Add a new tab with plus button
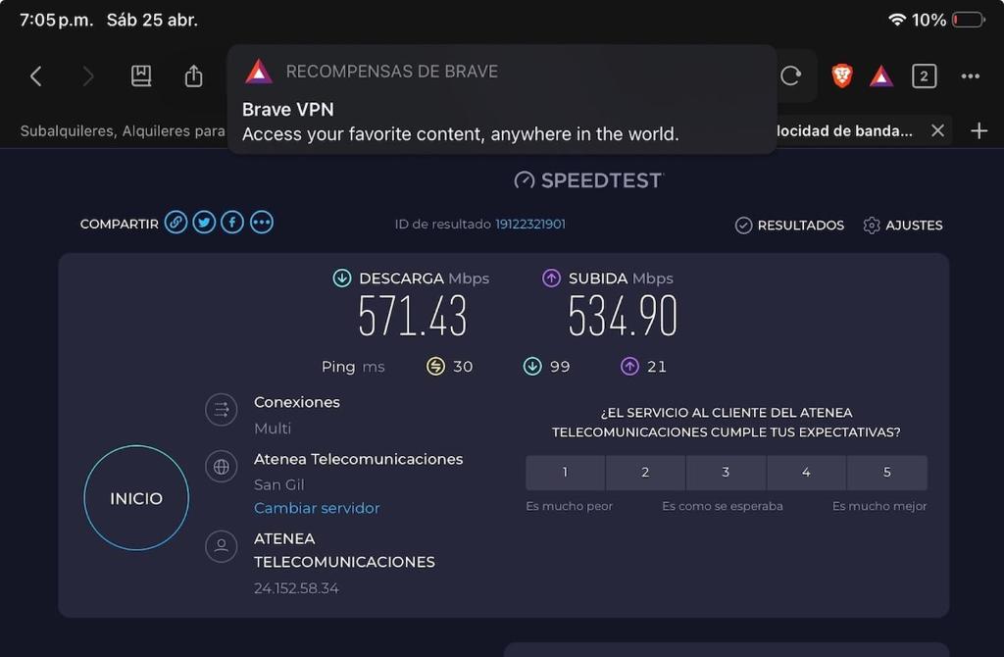This screenshot has width=1004, height=657. (x=979, y=130)
